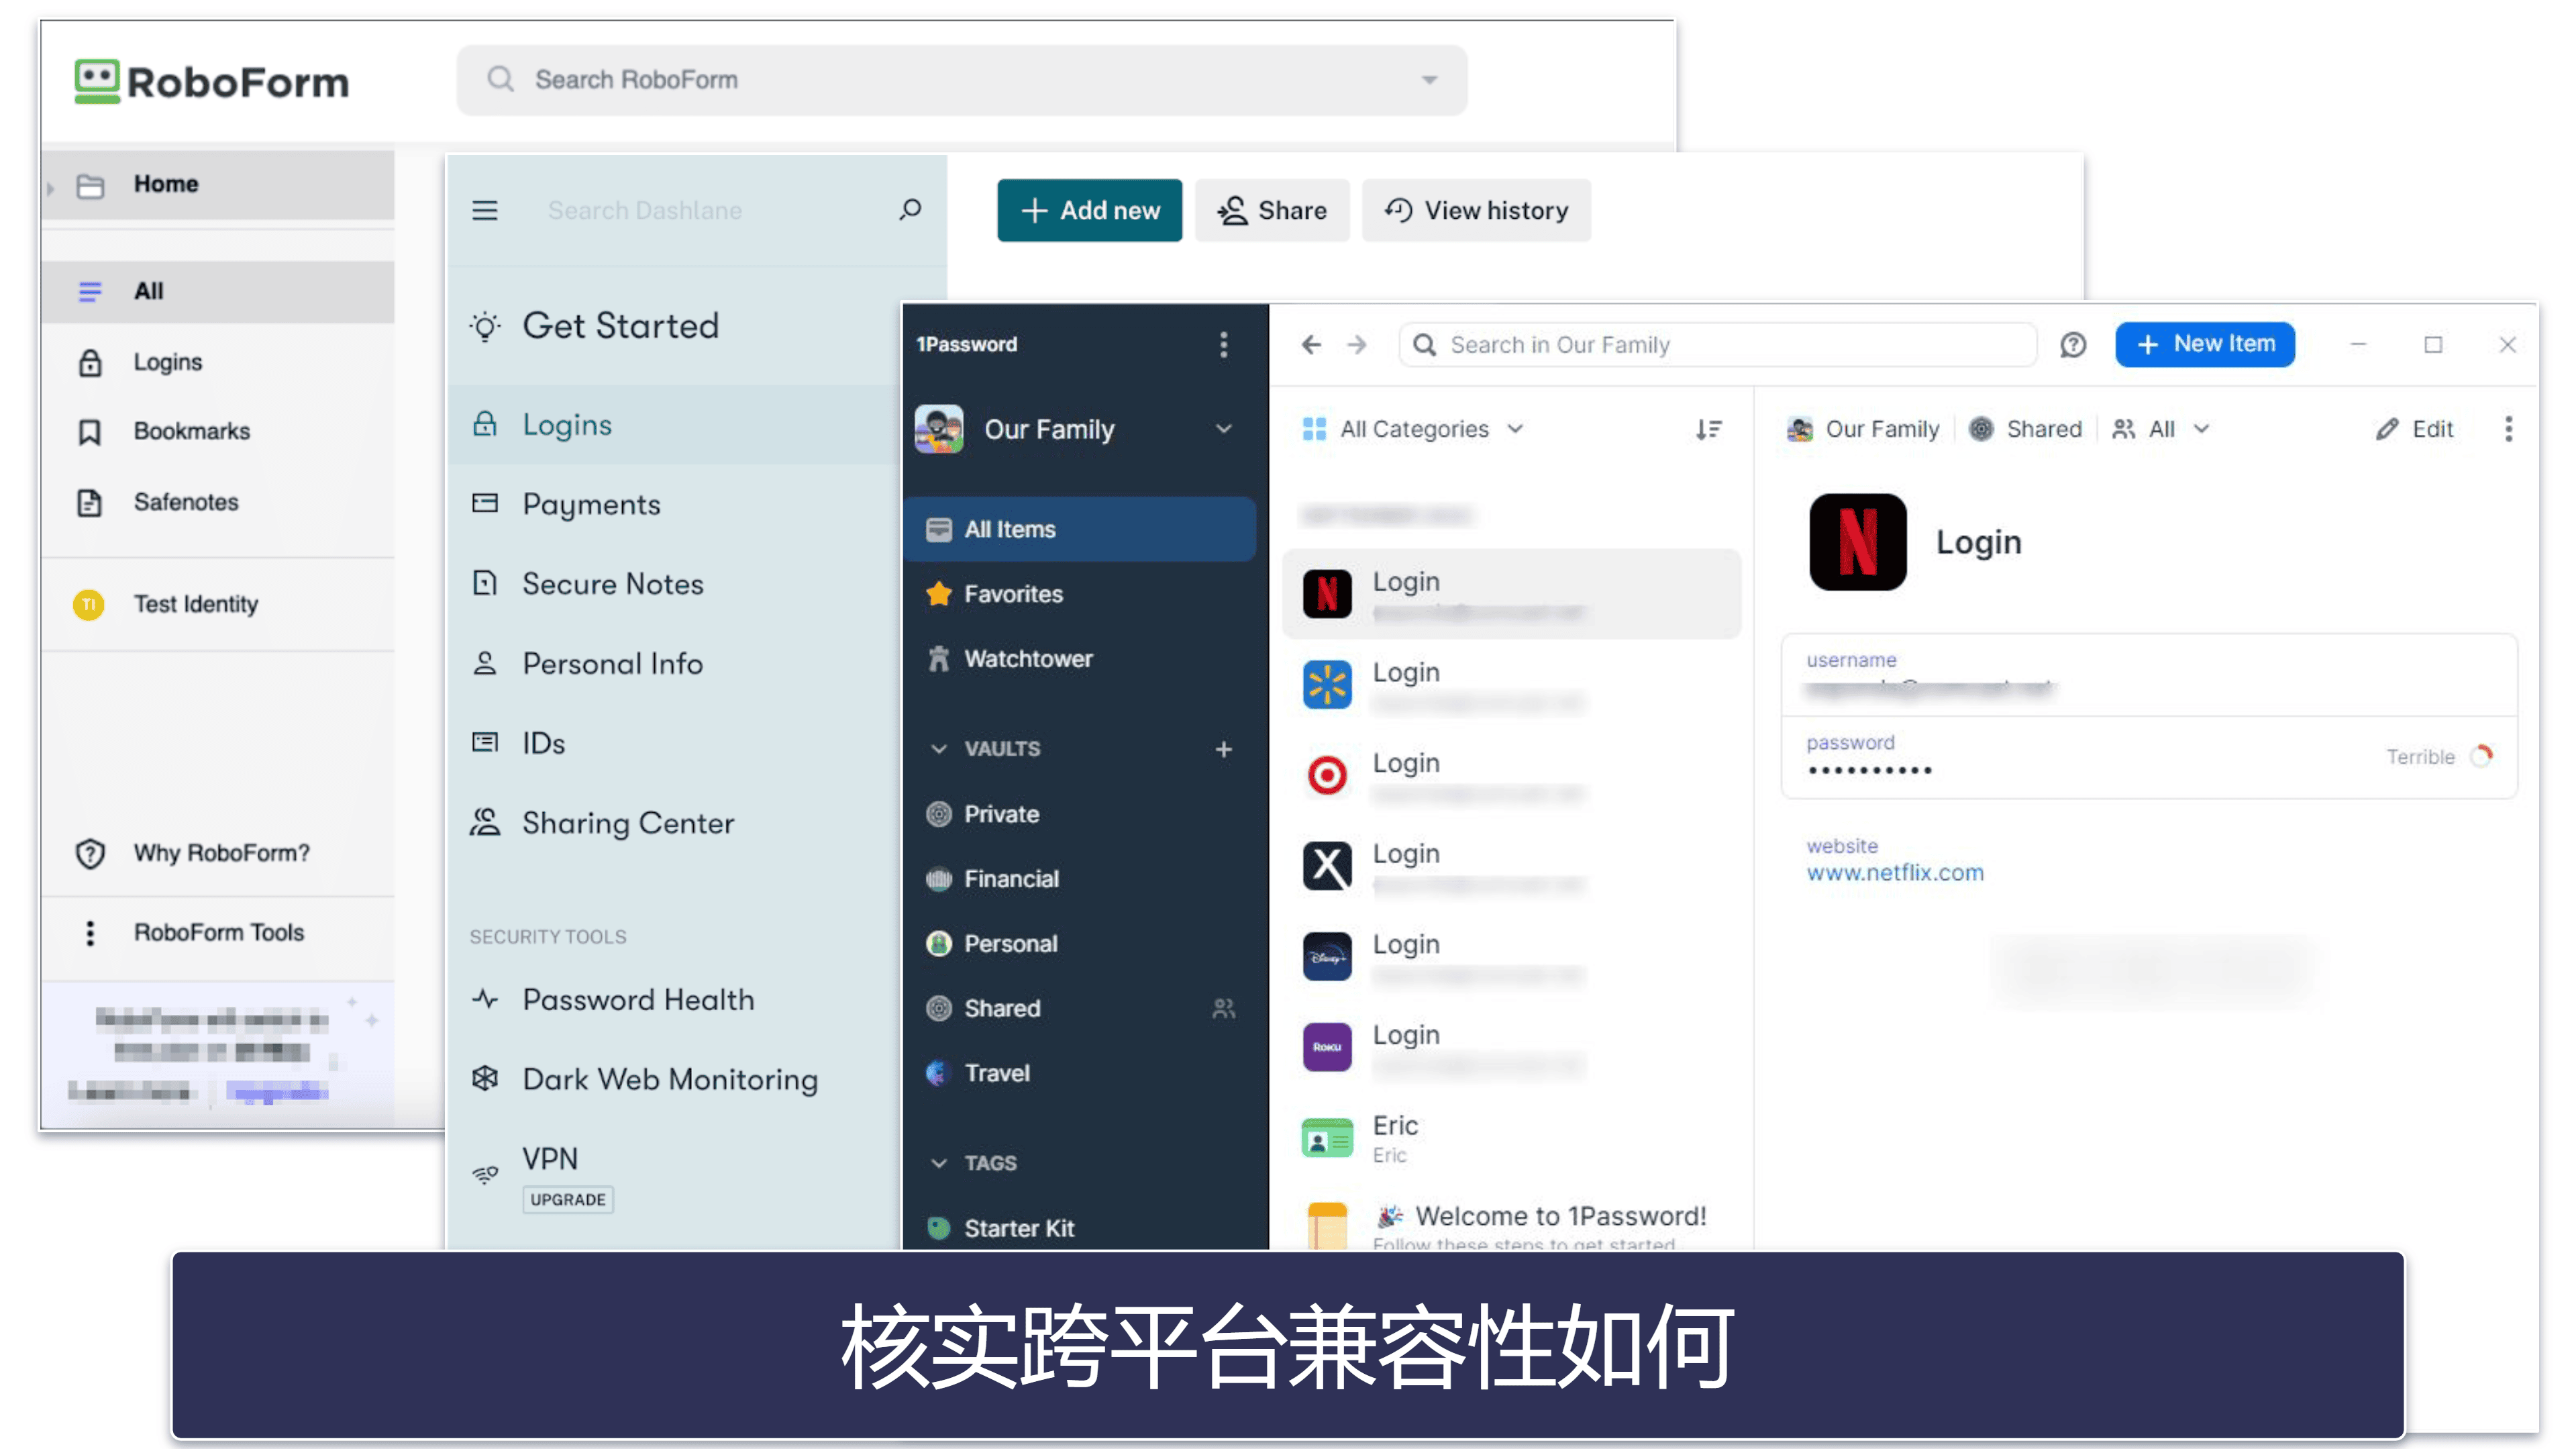Select Test Identity in RoboForm
The image size is (2576, 1449).
218,604
